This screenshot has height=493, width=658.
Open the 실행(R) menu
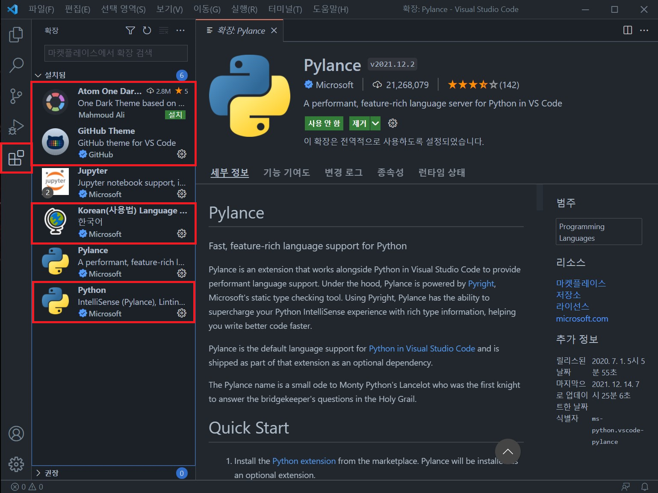(x=244, y=9)
